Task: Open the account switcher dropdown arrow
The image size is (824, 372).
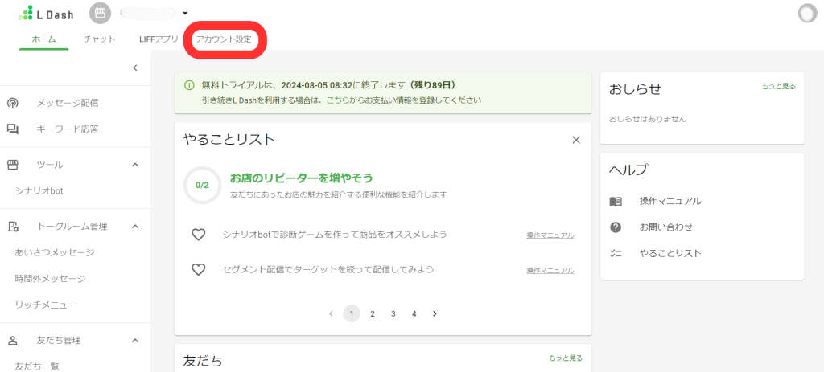Action: click(185, 13)
